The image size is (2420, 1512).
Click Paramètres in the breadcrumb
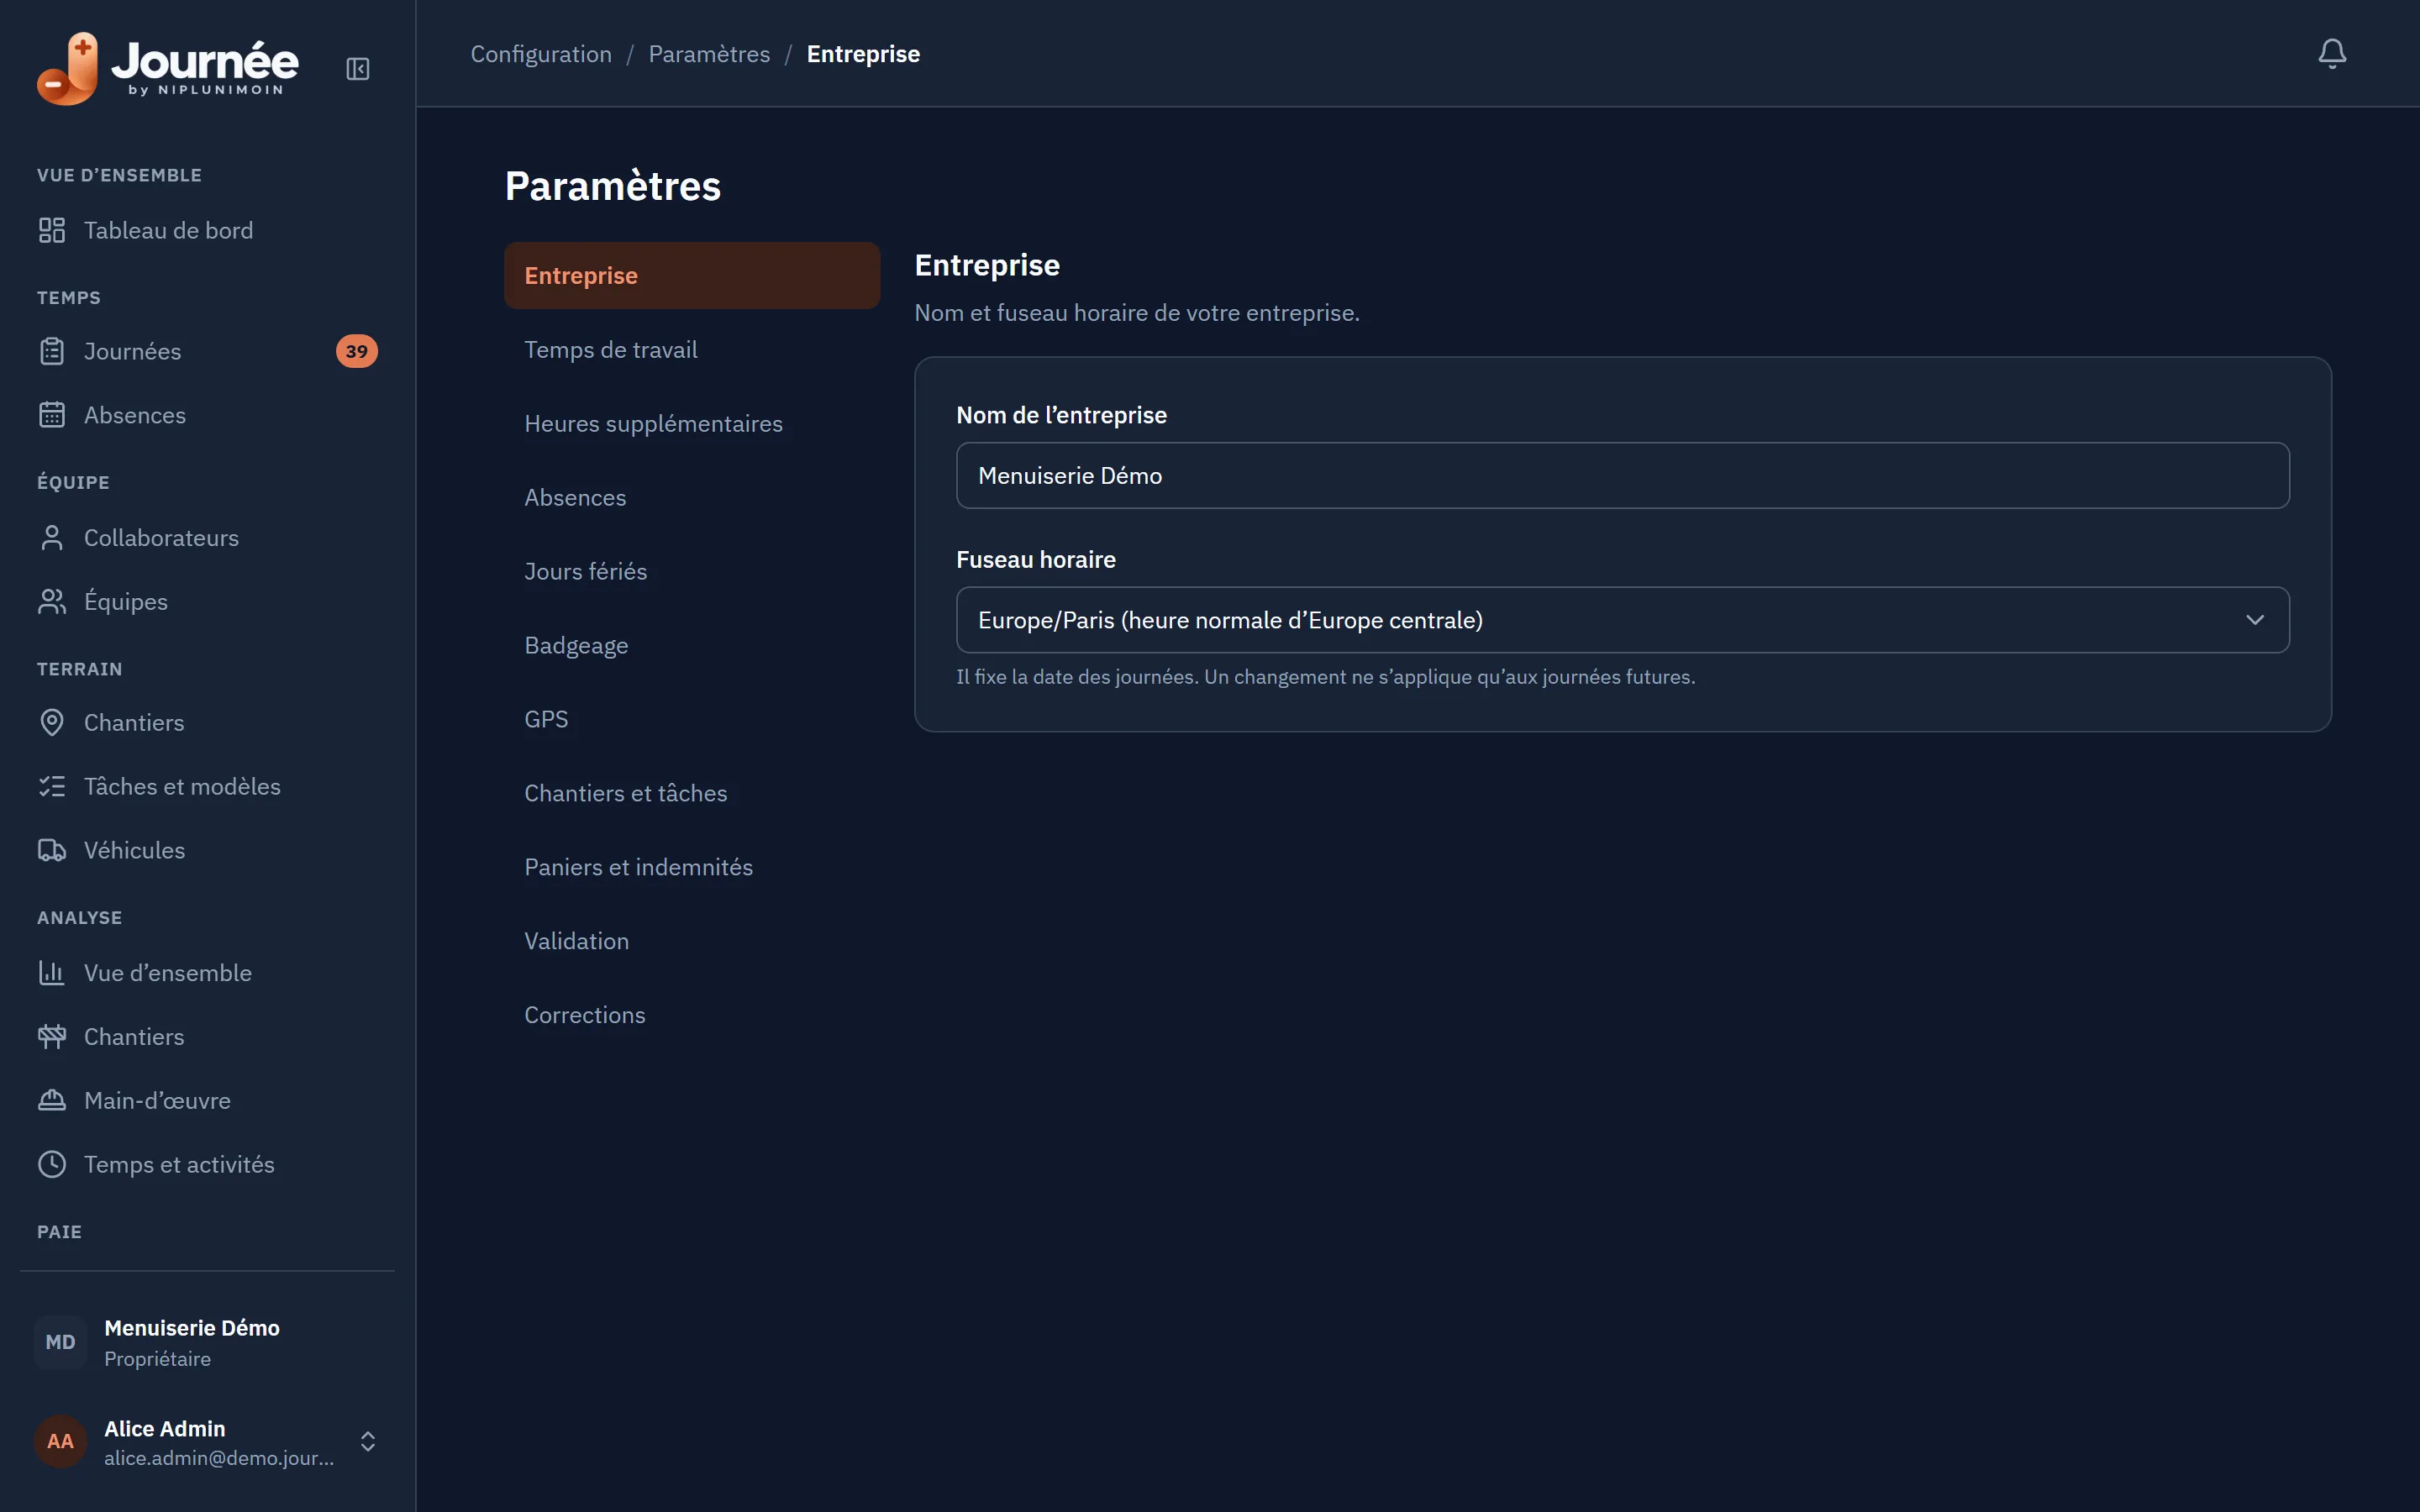[x=709, y=54]
